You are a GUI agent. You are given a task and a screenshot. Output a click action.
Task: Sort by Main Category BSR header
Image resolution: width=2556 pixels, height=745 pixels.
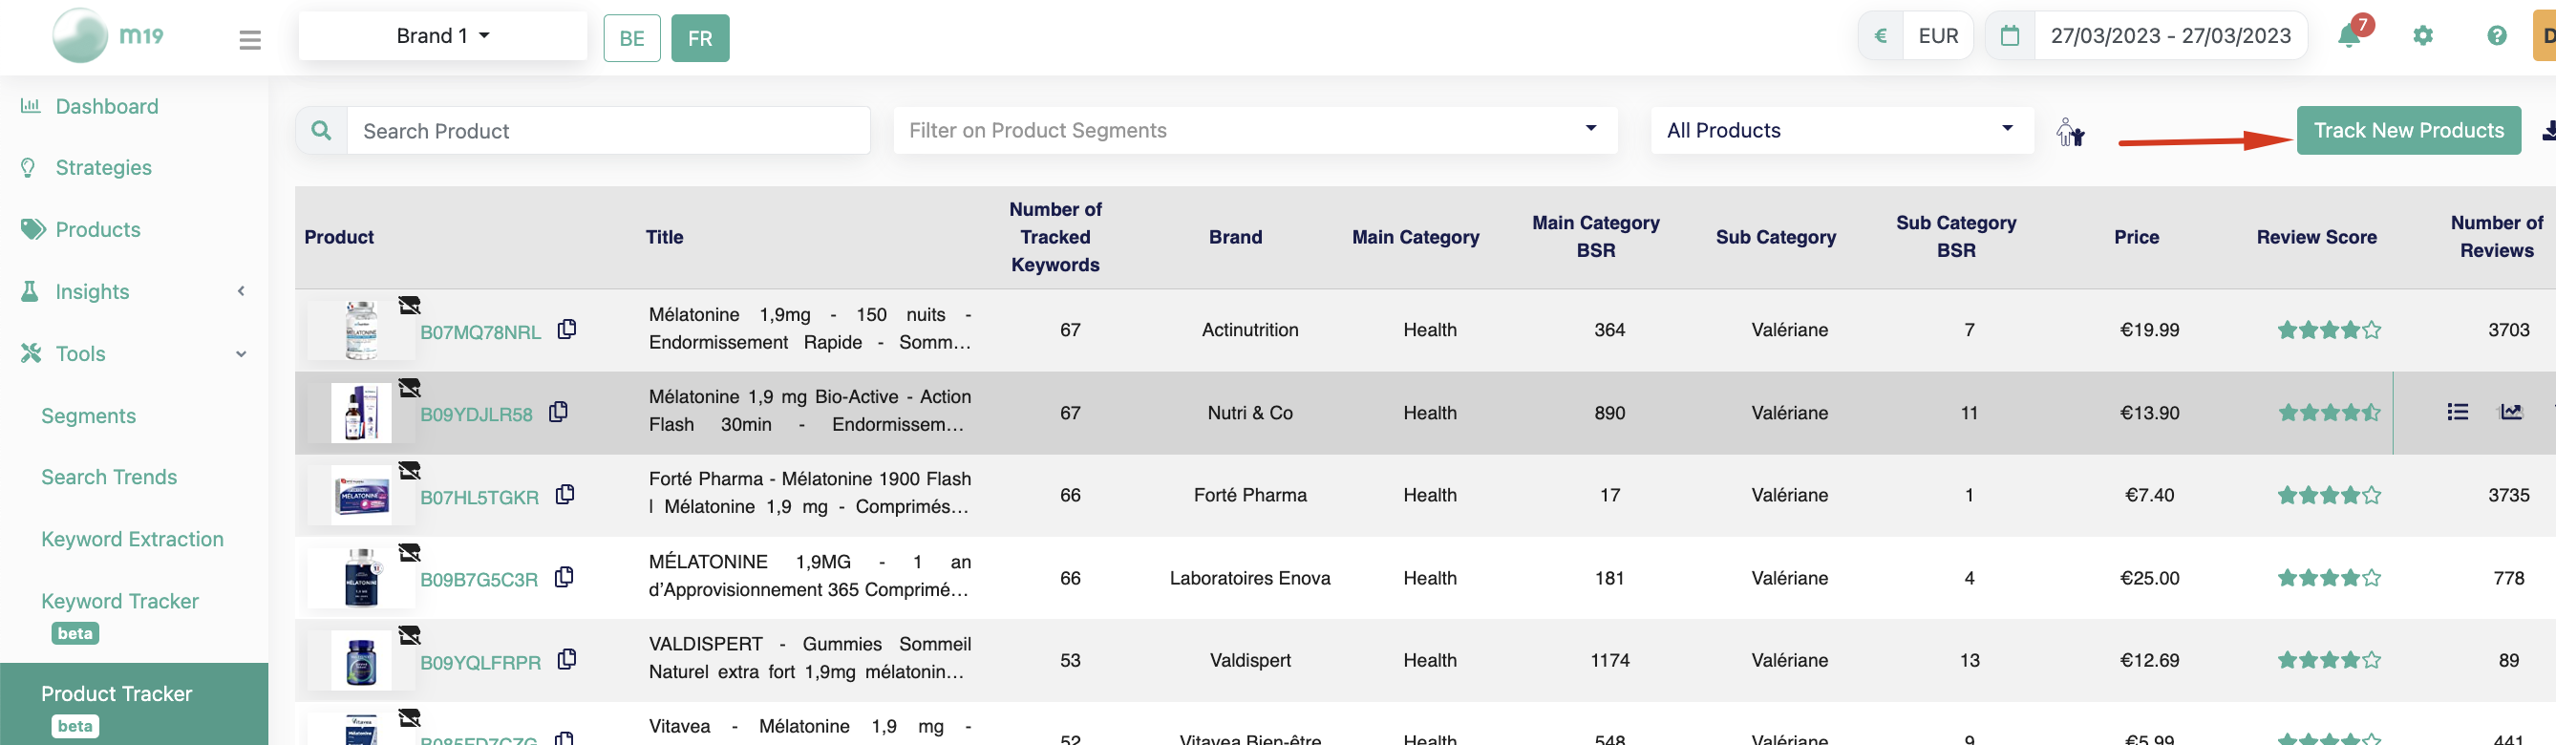pos(1595,237)
